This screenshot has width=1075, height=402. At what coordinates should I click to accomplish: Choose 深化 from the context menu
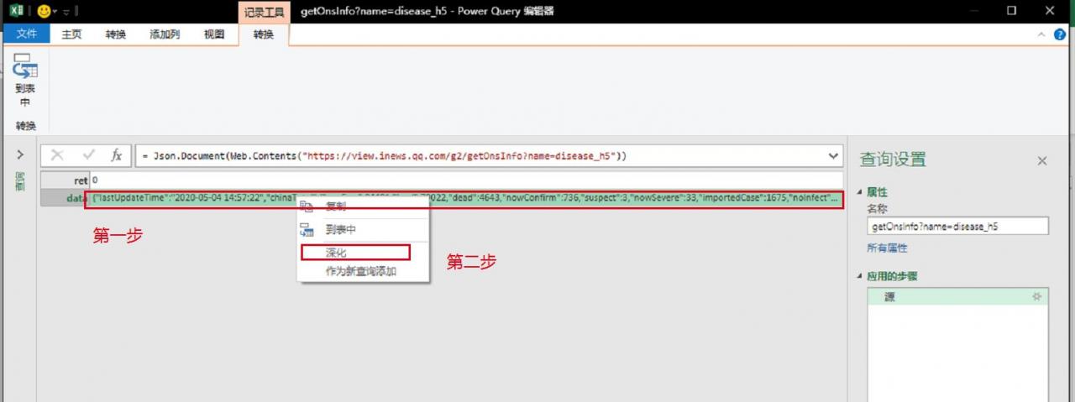click(336, 252)
